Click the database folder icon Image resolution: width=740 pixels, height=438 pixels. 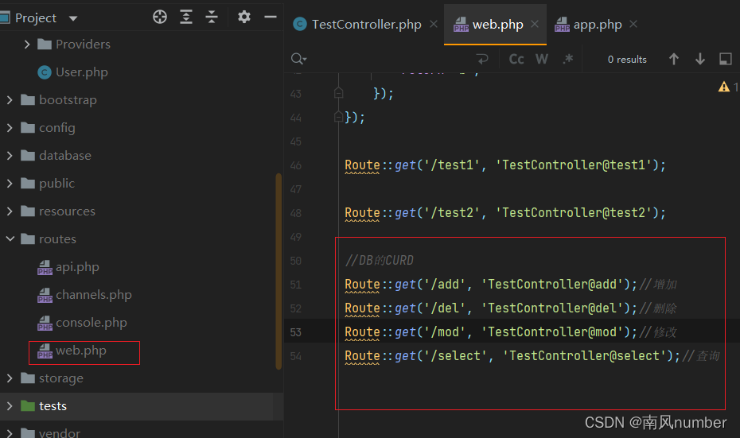28,156
